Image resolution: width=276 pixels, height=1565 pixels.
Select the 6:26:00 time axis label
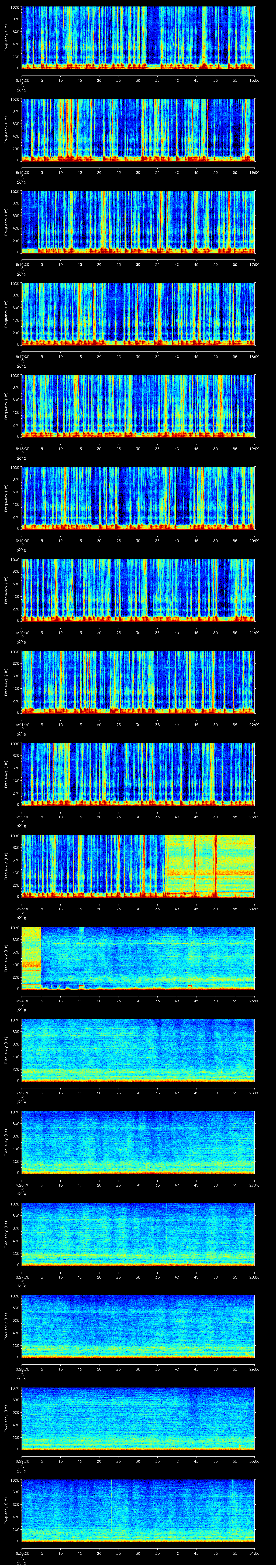pos(21,1185)
